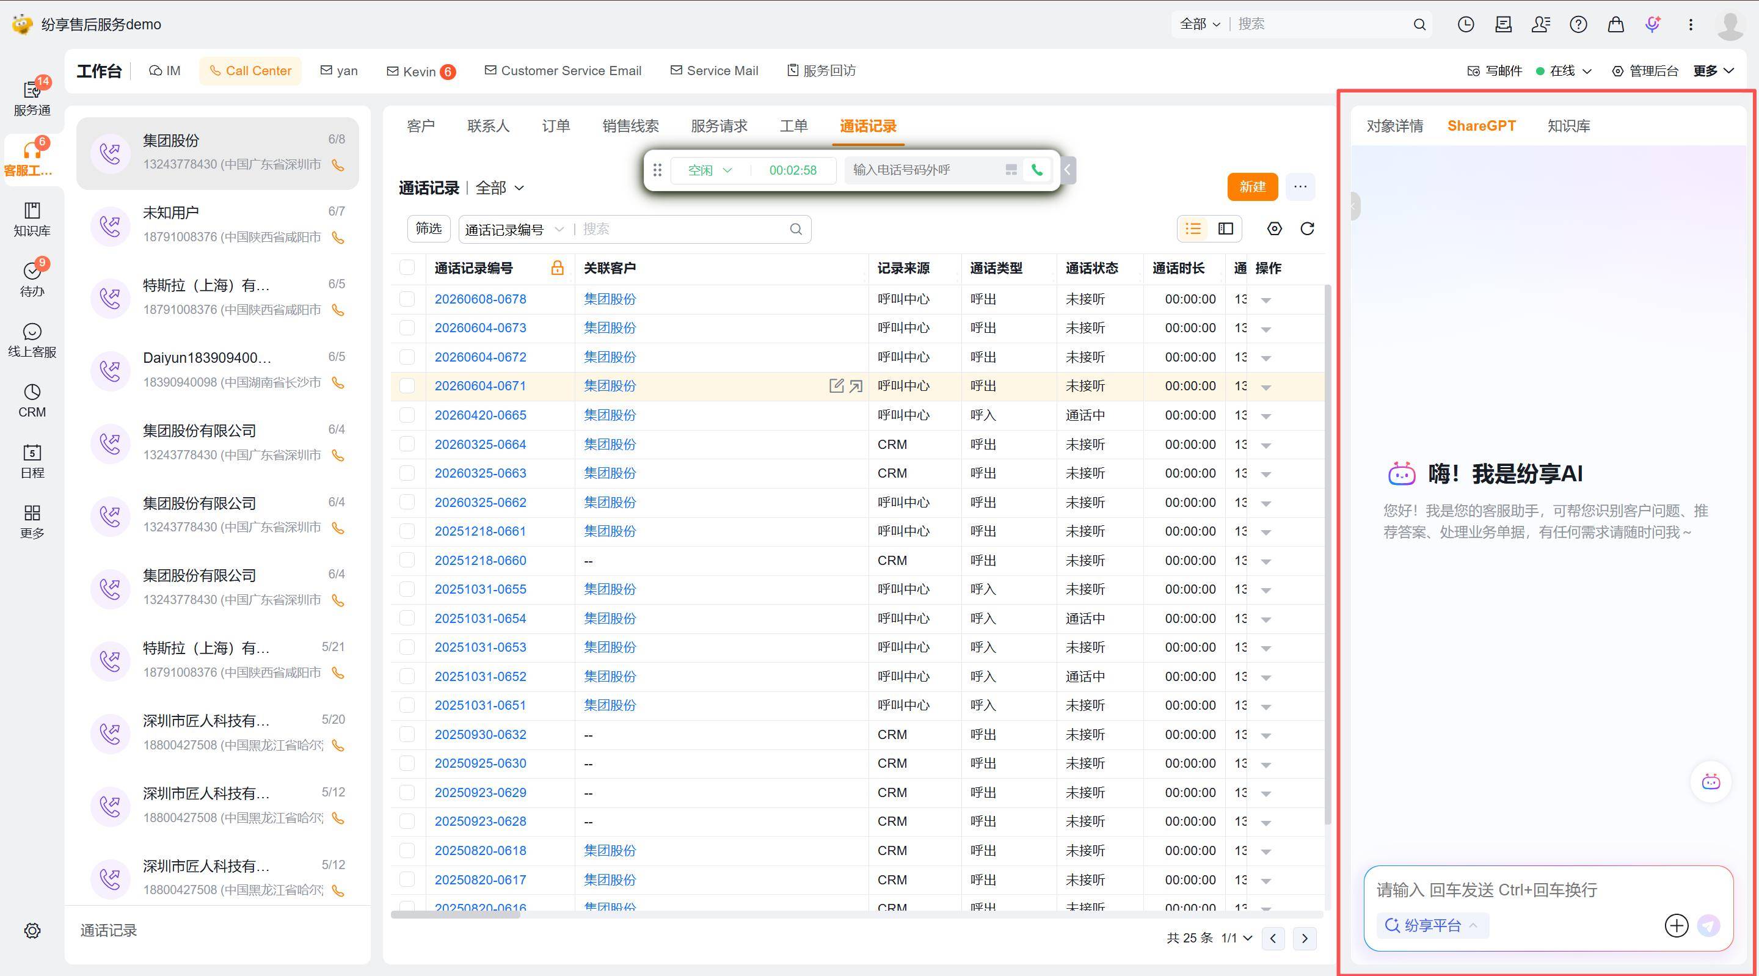Open the help question mark icon

[1578, 24]
